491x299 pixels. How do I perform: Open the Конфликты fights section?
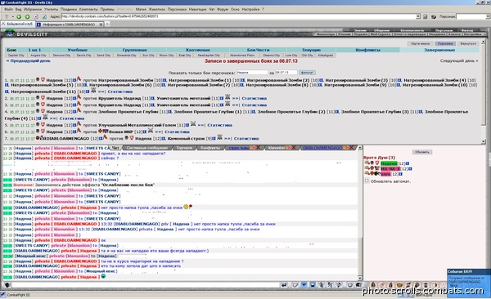pyautogui.click(x=368, y=50)
